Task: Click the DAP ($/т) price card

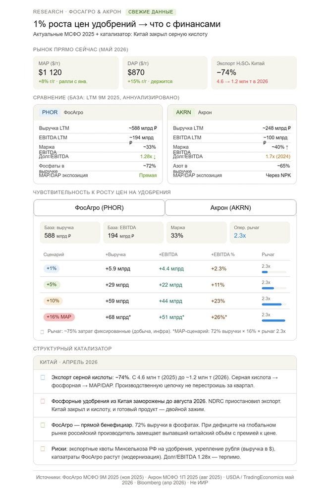Action: click(x=165, y=73)
